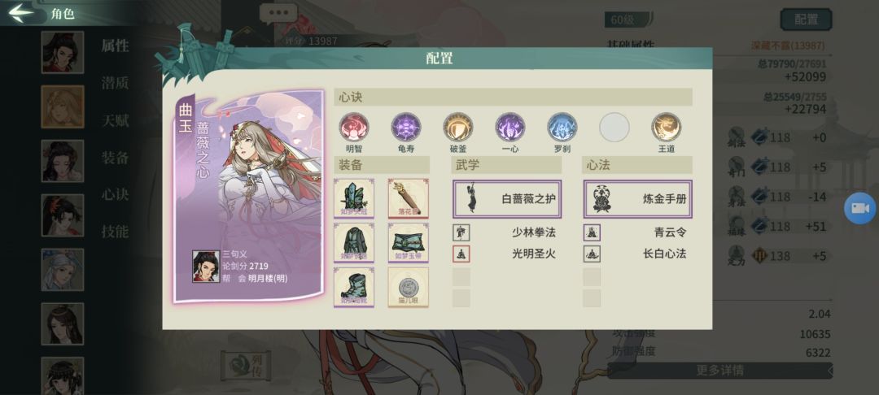Open the 技能 side tab
This screenshot has width=879, height=395.
115,231
